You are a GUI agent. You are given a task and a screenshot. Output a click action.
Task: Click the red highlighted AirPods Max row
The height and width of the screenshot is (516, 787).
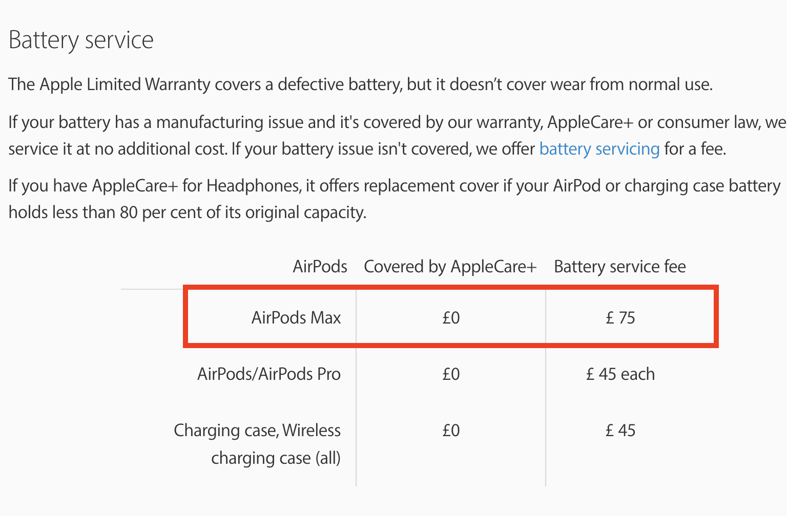451,316
